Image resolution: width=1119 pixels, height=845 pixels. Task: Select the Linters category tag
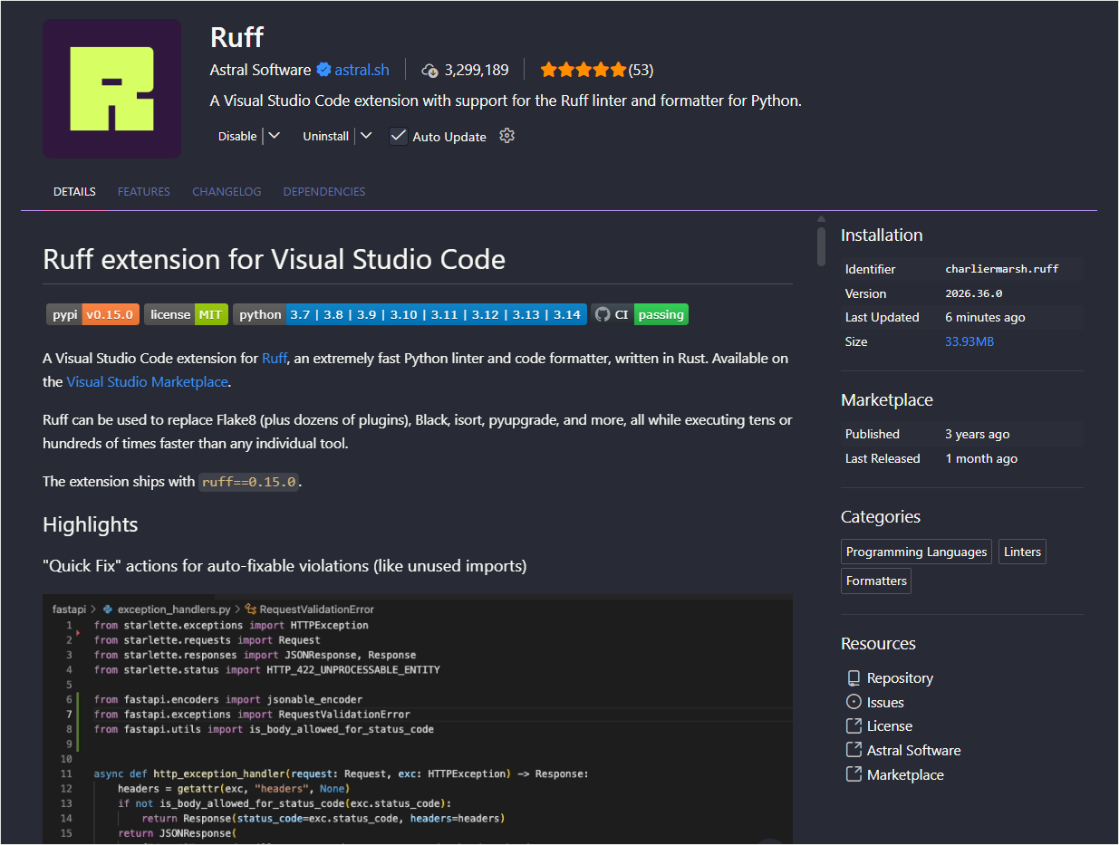pos(1022,552)
